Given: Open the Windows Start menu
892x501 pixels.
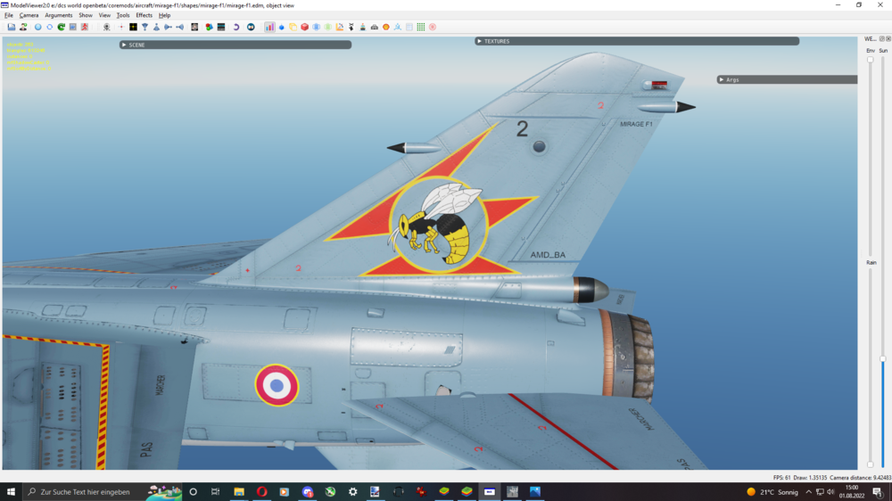Looking at the screenshot, I should pos(11,492).
